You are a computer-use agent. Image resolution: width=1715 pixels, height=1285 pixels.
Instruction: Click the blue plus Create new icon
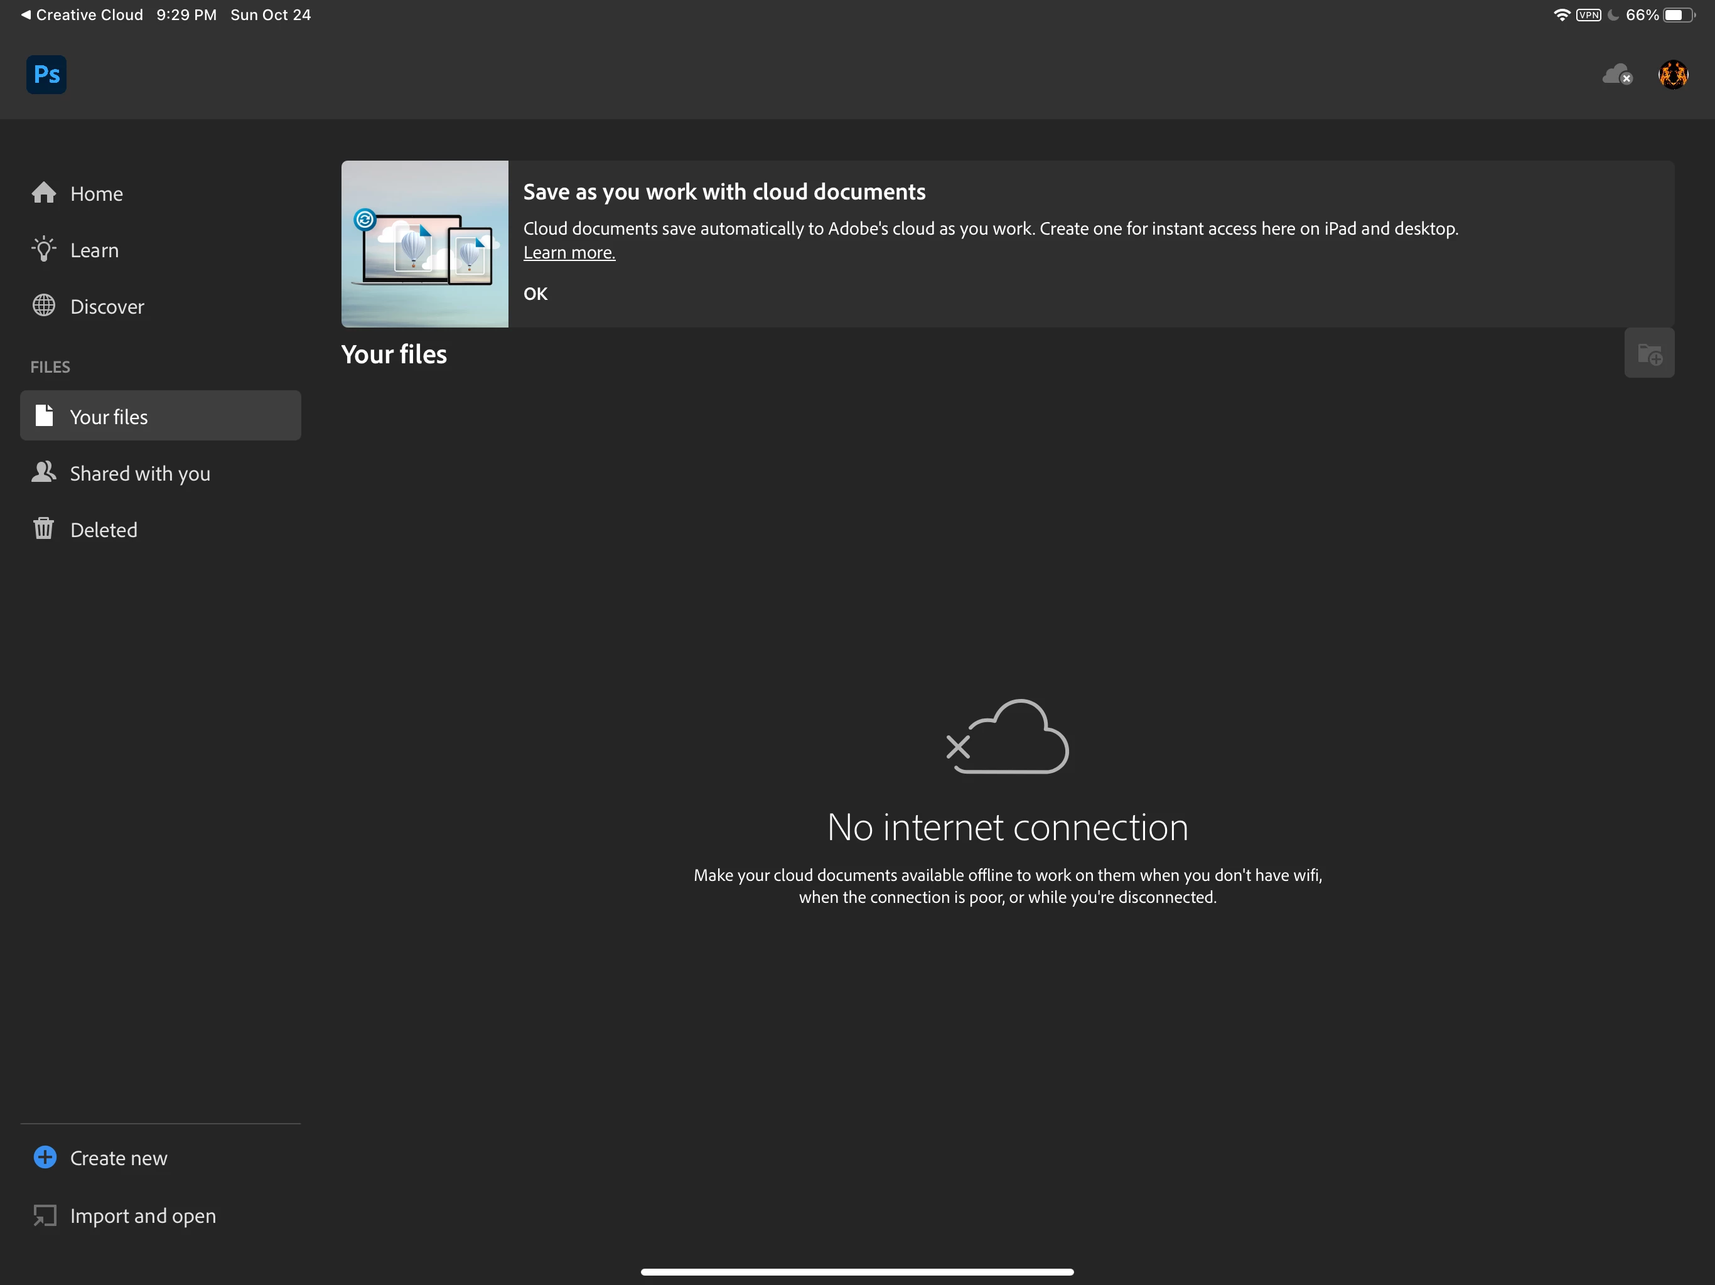[x=45, y=1157]
